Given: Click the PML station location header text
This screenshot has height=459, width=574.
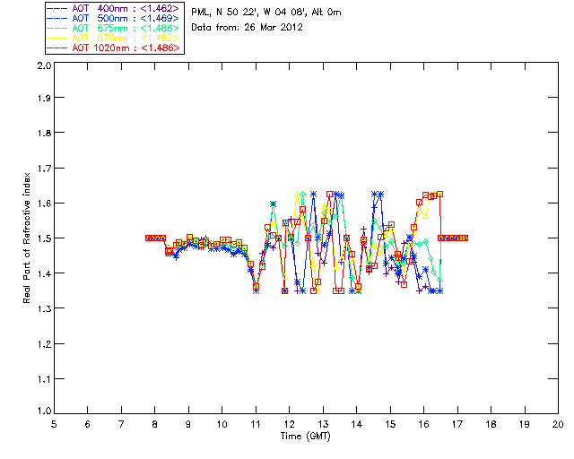Looking at the screenshot, I should coord(266,13).
